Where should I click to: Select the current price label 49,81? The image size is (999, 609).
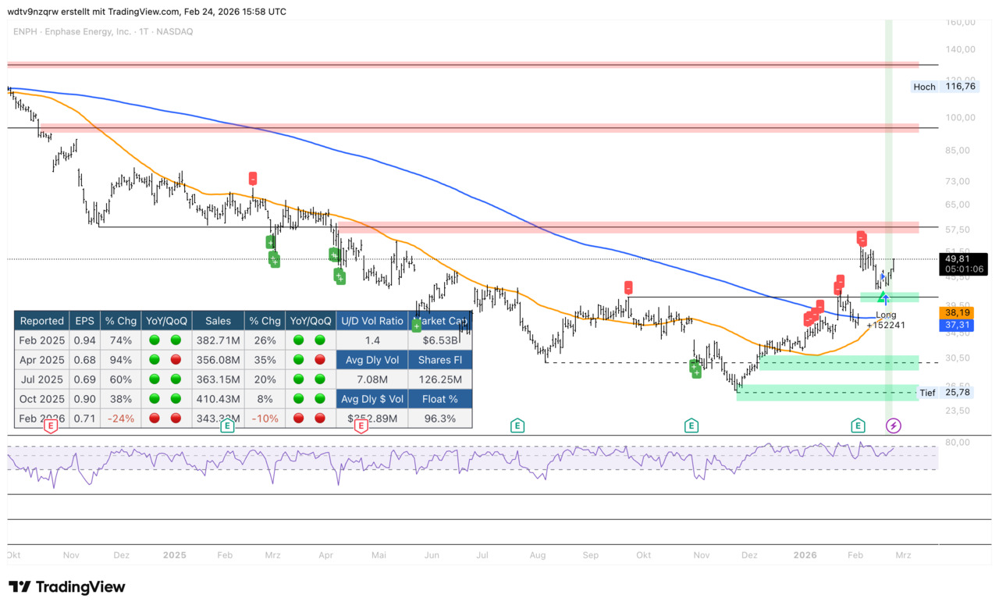click(962, 258)
